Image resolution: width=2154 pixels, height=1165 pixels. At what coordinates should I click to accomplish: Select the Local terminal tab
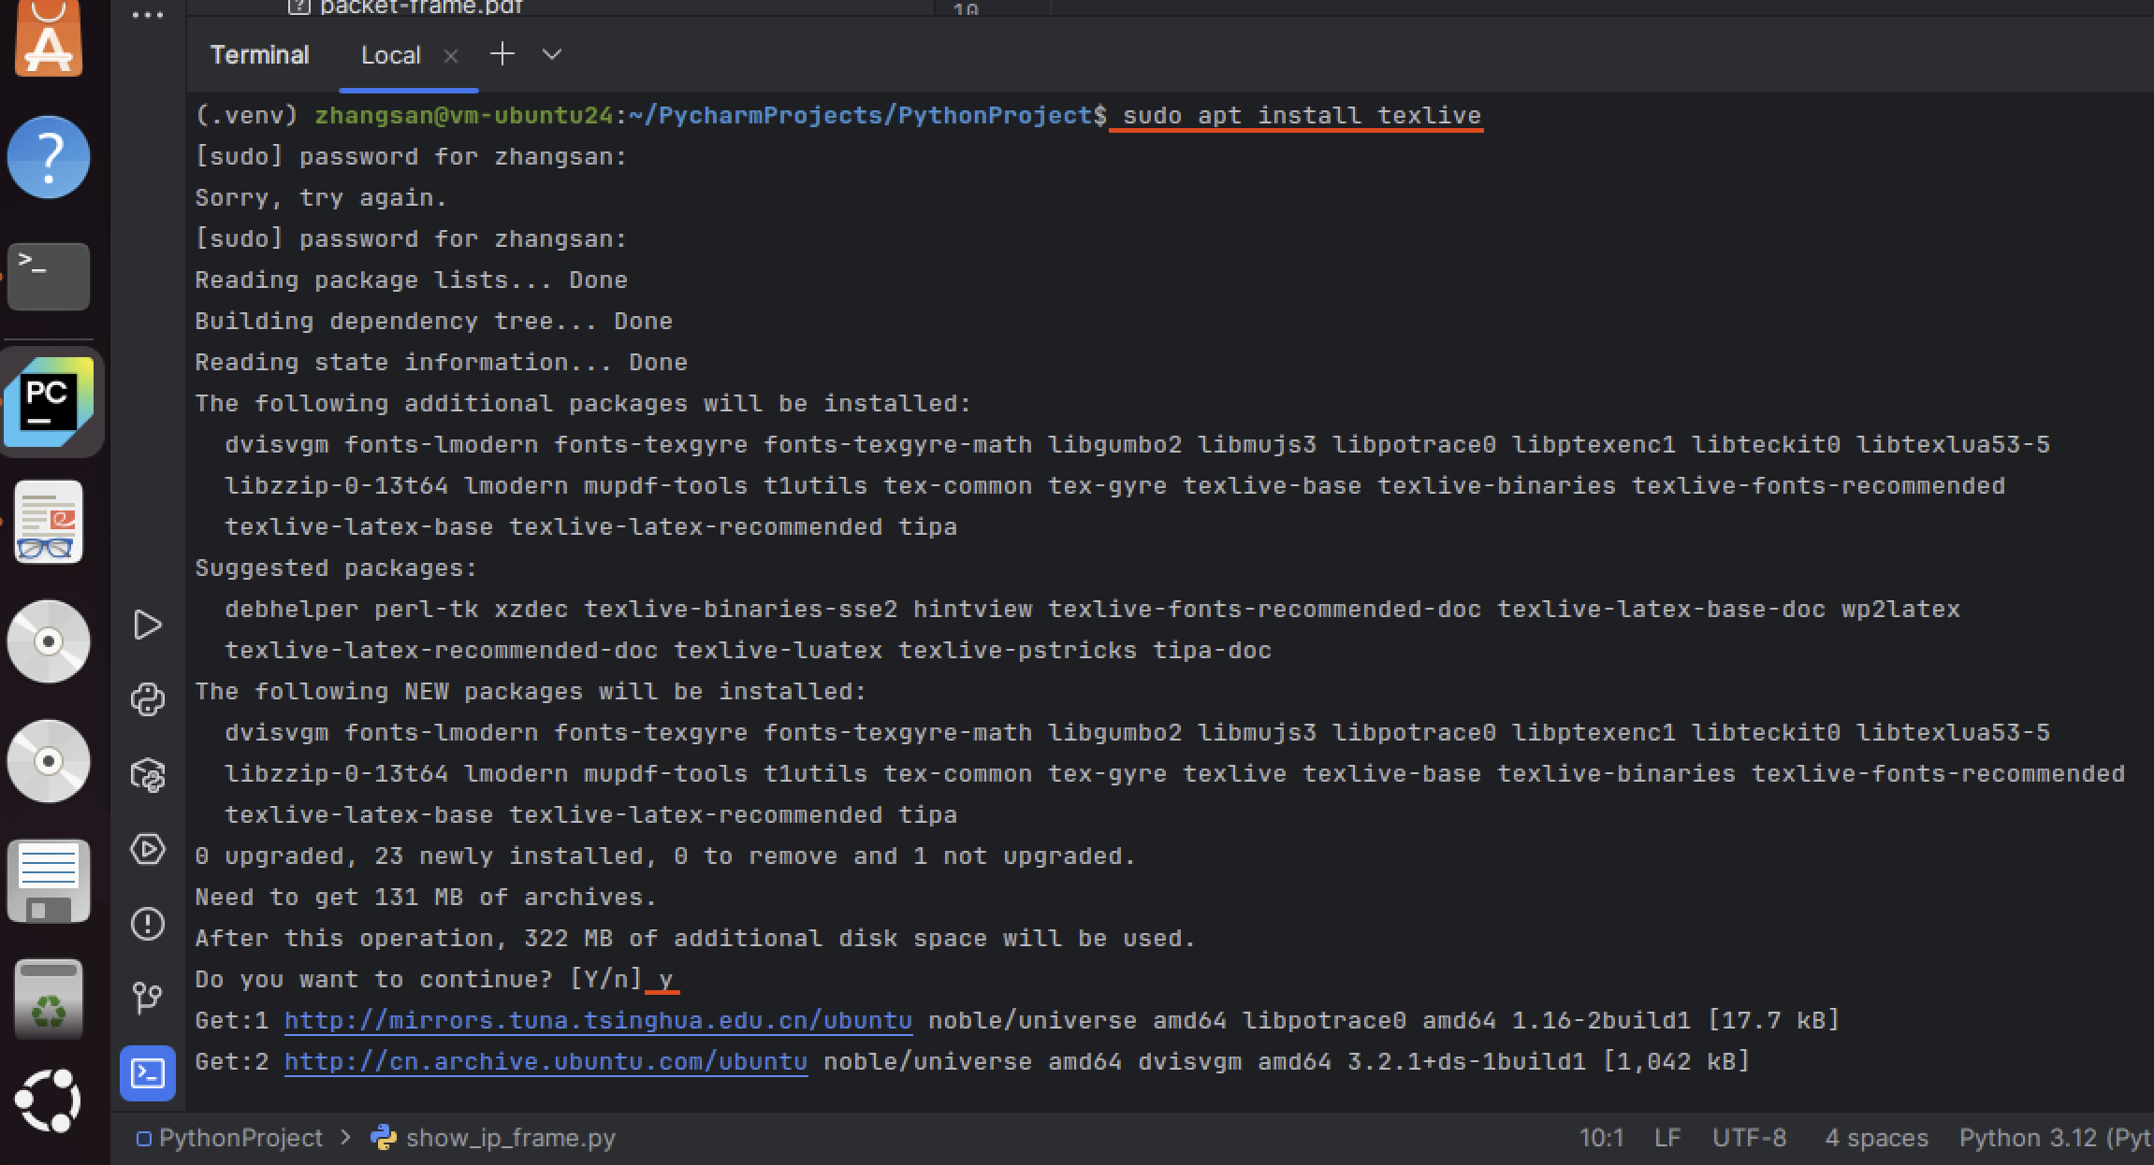(x=390, y=55)
